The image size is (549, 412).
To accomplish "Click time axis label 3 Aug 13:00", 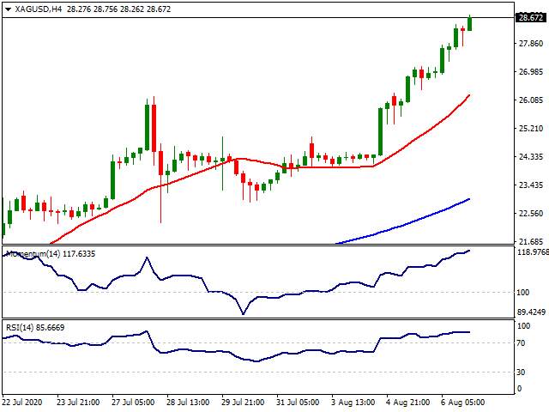I will (353, 403).
